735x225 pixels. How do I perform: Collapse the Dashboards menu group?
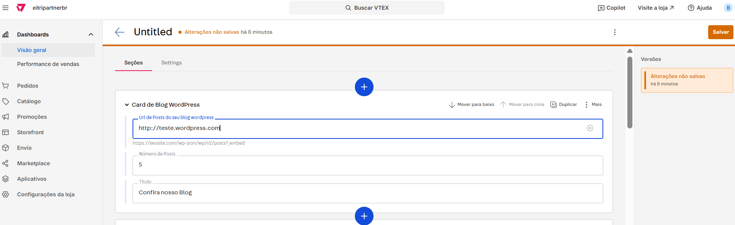tap(91, 35)
